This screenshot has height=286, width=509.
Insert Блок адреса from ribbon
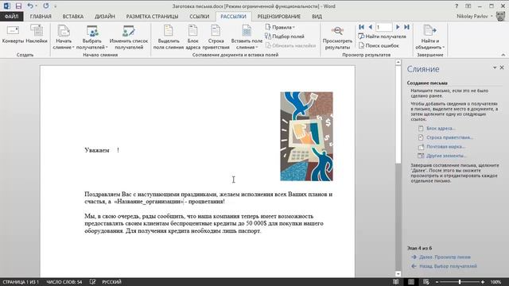pos(192,37)
